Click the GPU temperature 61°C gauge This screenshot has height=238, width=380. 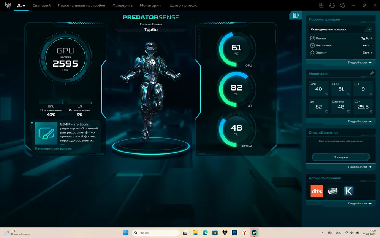click(x=236, y=48)
